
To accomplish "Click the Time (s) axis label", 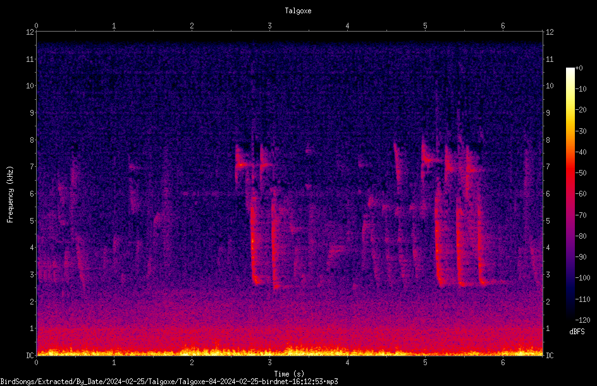I will [289, 374].
